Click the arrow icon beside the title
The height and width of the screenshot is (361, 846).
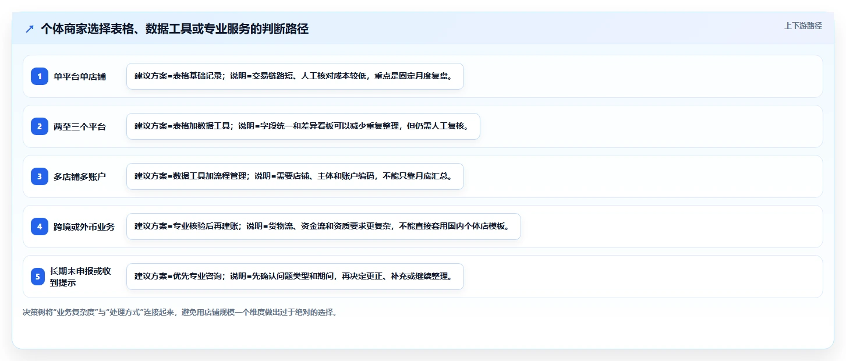coord(30,29)
